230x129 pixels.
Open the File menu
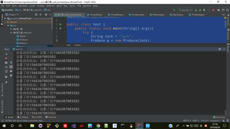3,6
